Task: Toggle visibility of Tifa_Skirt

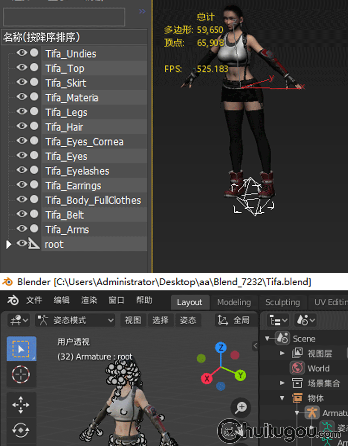Action: 22,82
